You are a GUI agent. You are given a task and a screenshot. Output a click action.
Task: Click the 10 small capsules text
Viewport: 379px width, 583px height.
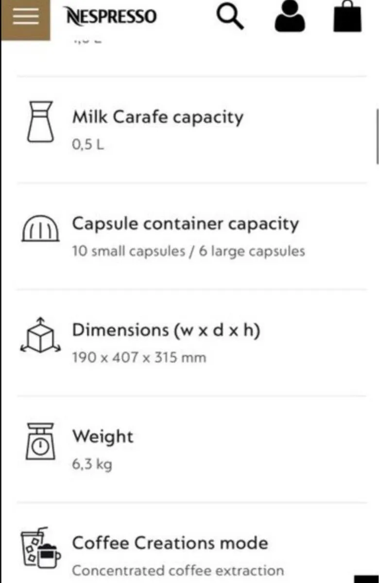pyautogui.click(x=129, y=252)
